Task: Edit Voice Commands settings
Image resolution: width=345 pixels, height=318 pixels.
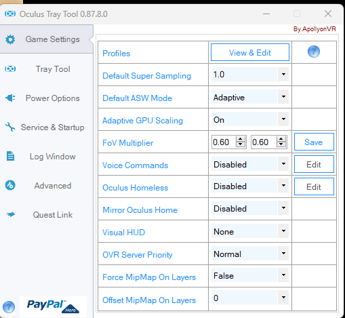Action: [314, 164]
